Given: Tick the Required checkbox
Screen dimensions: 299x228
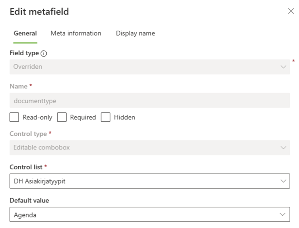Looking at the screenshot, I should tap(62, 117).
